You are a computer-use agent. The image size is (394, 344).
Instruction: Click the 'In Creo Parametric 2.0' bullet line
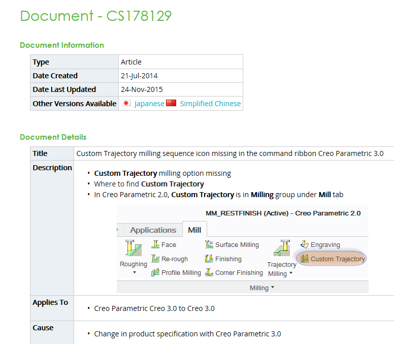pyautogui.click(x=219, y=195)
